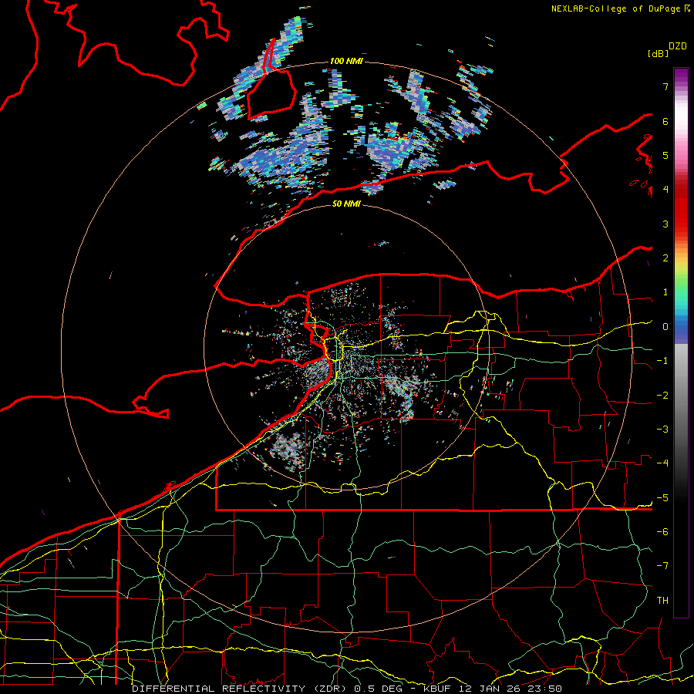Click the -6 value on the color scale
The height and width of the screenshot is (694, 694).
coord(662,532)
